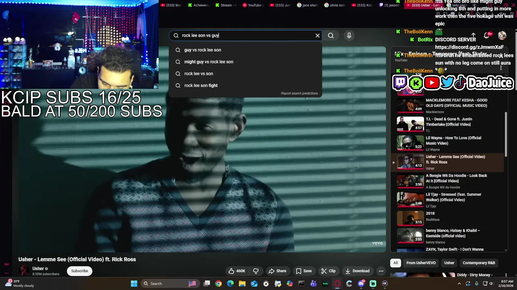
Task: Open A Boogie Look Back At It
Action: (447, 181)
